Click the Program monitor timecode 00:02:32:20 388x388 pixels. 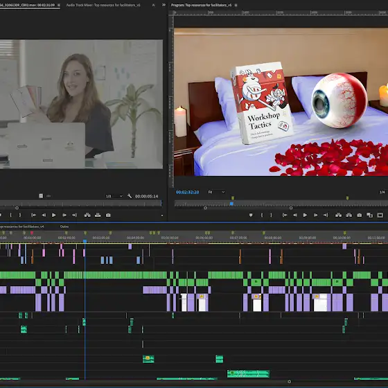pyautogui.click(x=187, y=192)
